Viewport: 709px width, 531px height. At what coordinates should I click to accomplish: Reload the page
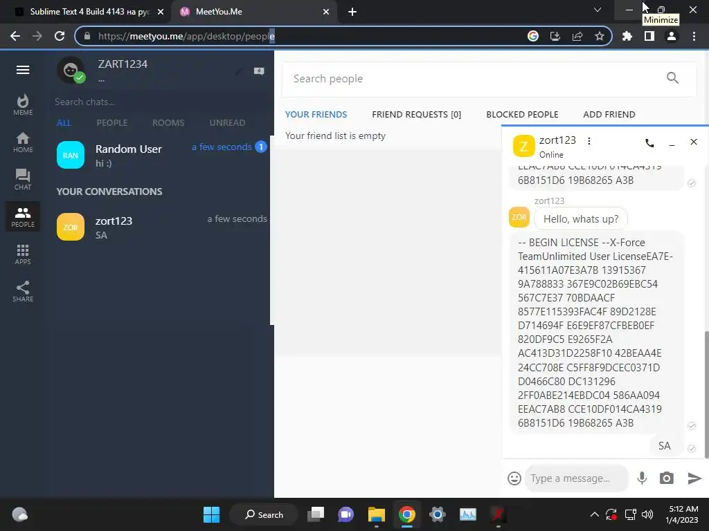point(60,36)
